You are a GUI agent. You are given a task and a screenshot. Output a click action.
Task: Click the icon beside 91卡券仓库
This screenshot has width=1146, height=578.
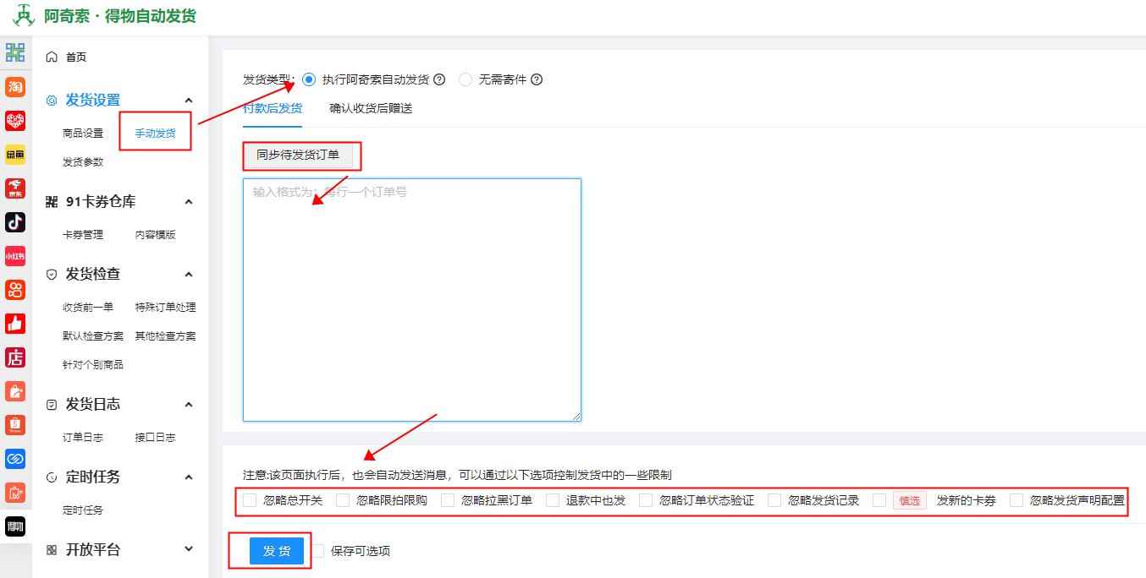[52, 202]
